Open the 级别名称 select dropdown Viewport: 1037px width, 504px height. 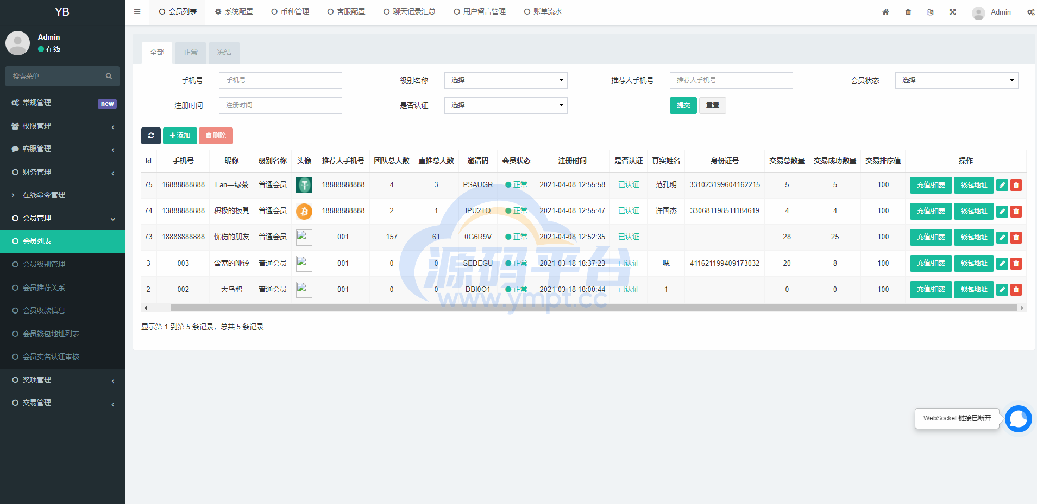coord(506,80)
